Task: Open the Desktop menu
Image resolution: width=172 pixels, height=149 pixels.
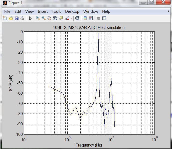Action: (x=72, y=11)
